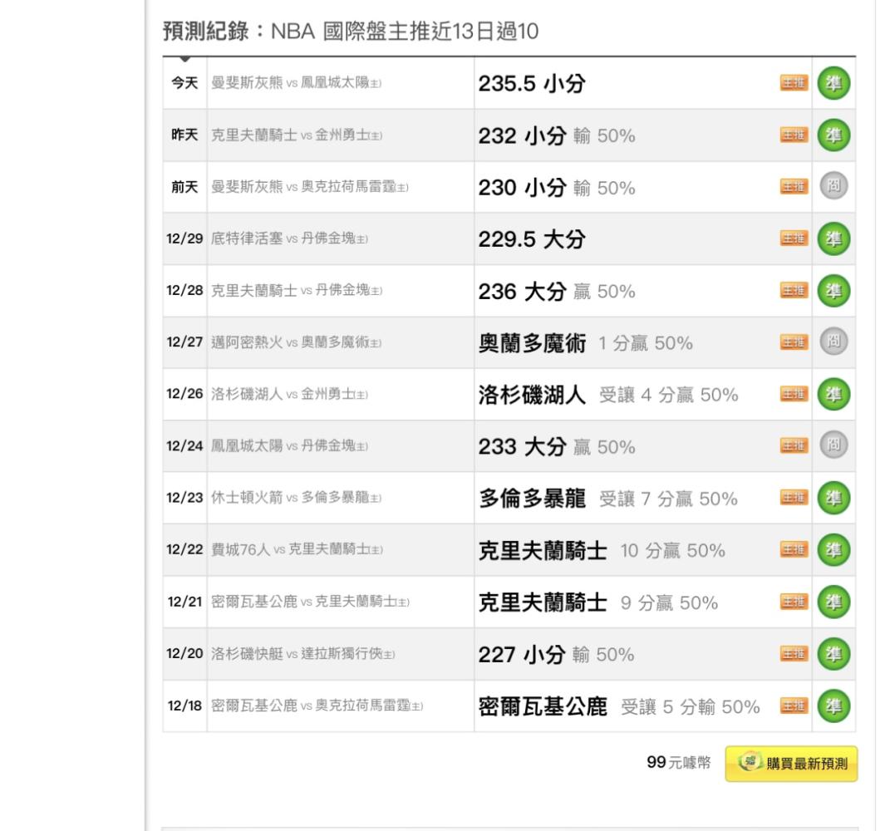Screen dimensions: 885x831
Task: Click the 前天 date cell
Action: click(x=184, y=187)
